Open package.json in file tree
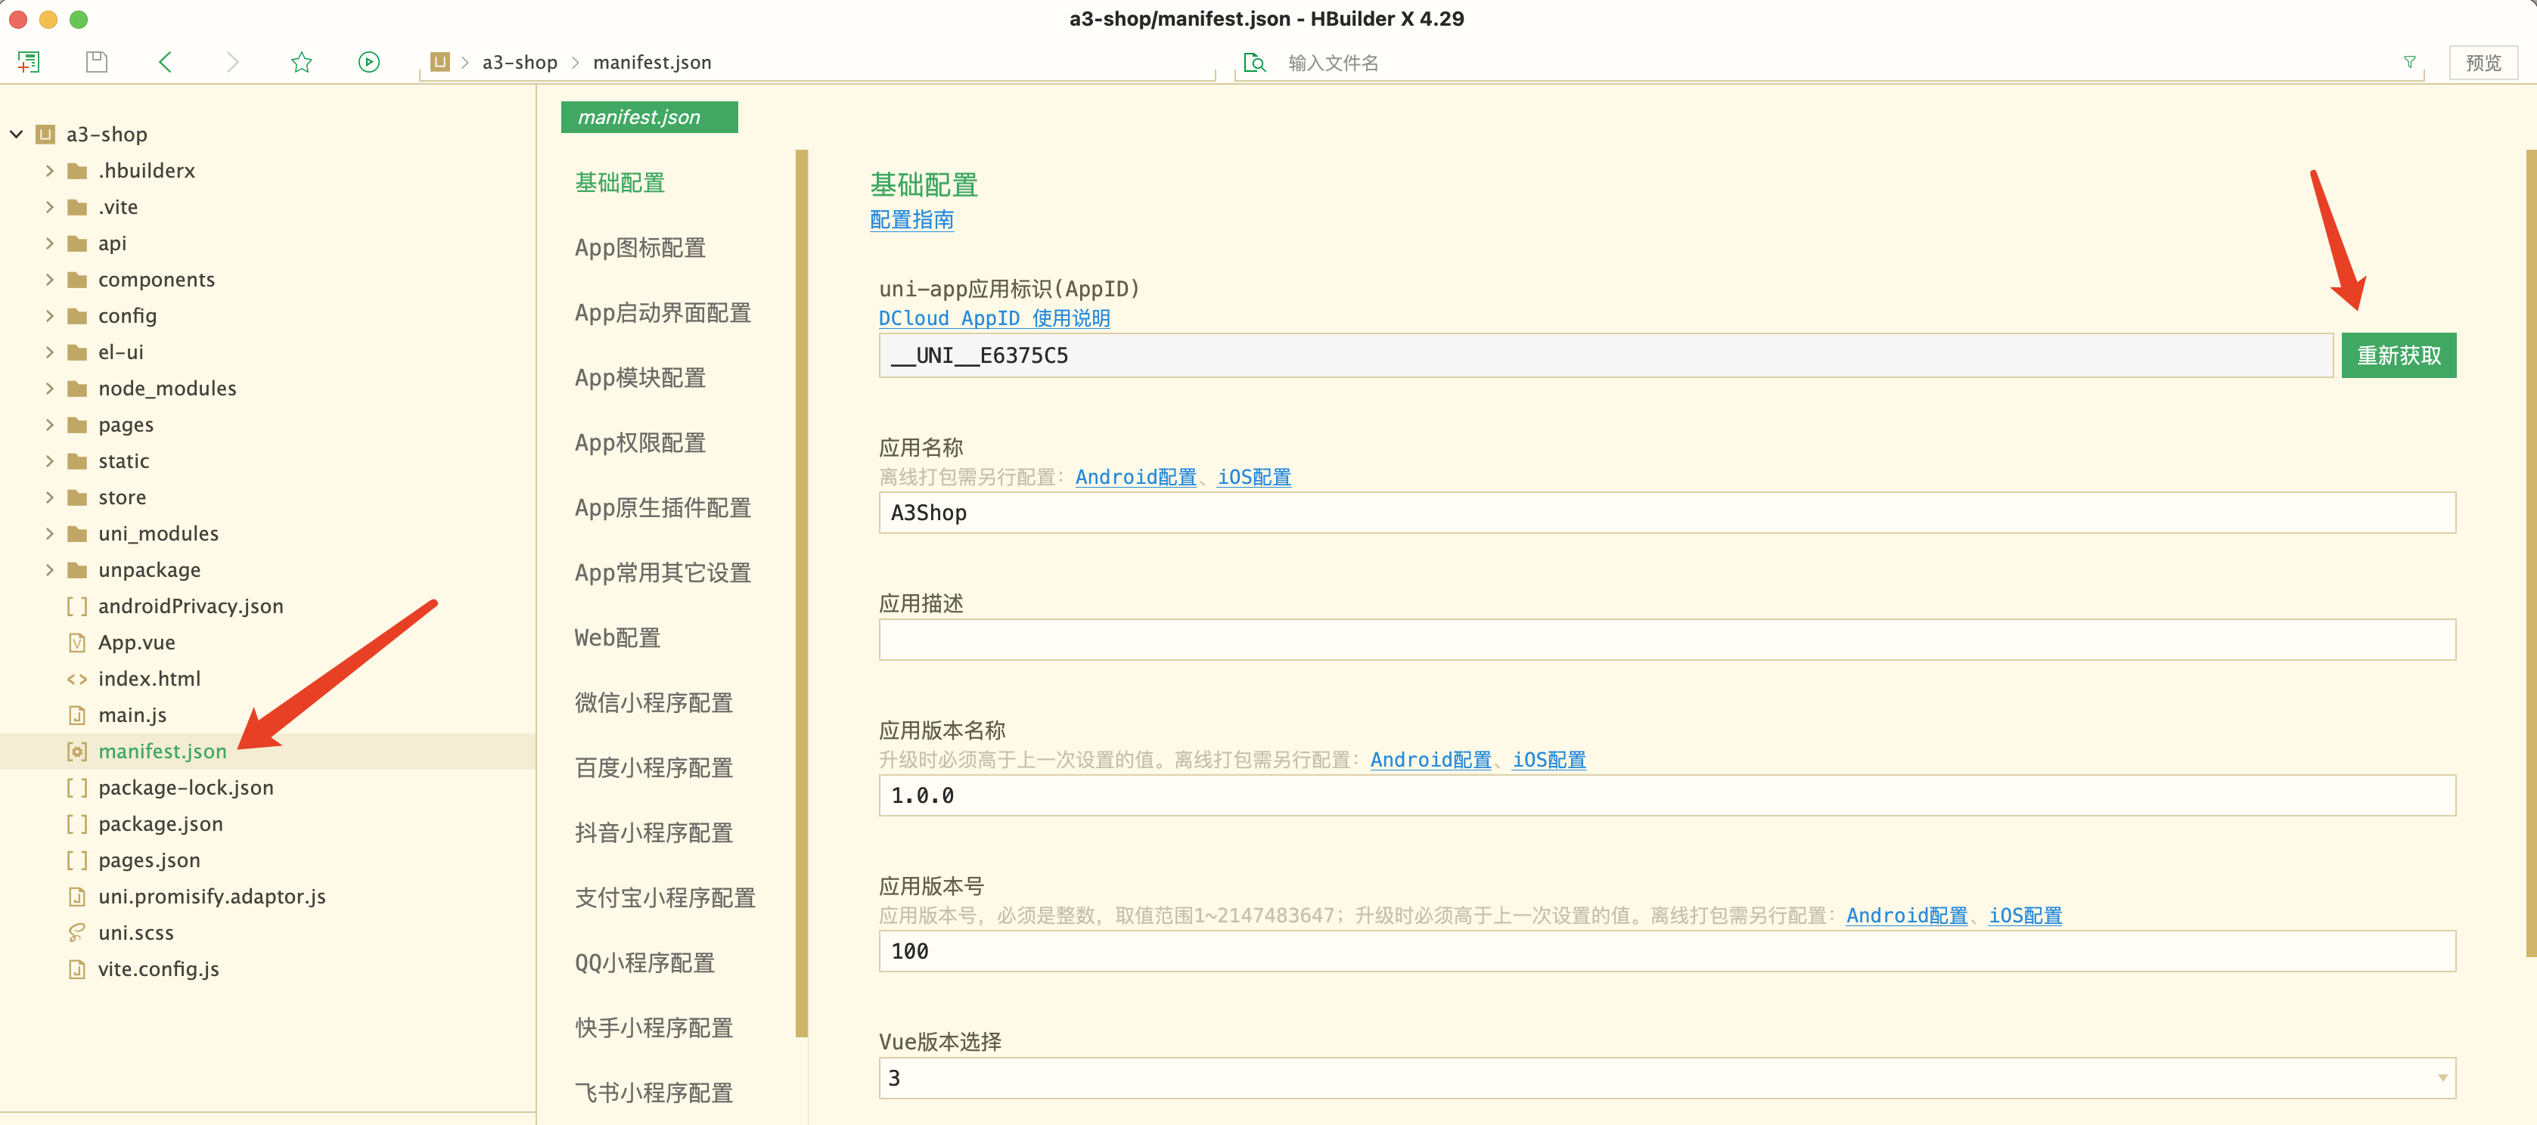The image size is (2537, 1125). click(160, 824)
